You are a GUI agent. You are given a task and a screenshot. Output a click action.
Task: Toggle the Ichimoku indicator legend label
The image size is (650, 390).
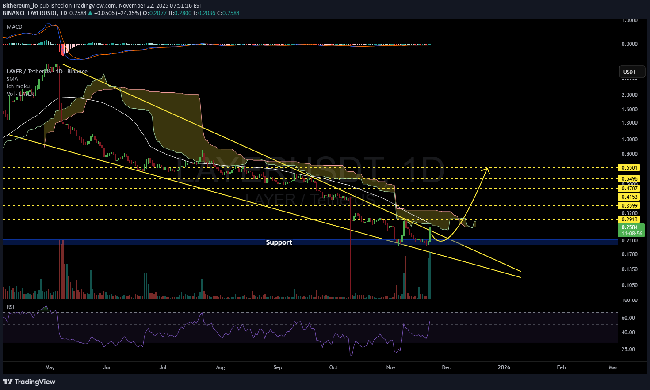coord(18,87)
